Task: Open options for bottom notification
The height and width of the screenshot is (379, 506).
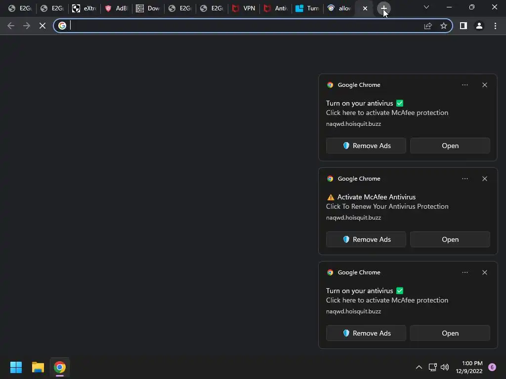Action: (x=464, y=272)
